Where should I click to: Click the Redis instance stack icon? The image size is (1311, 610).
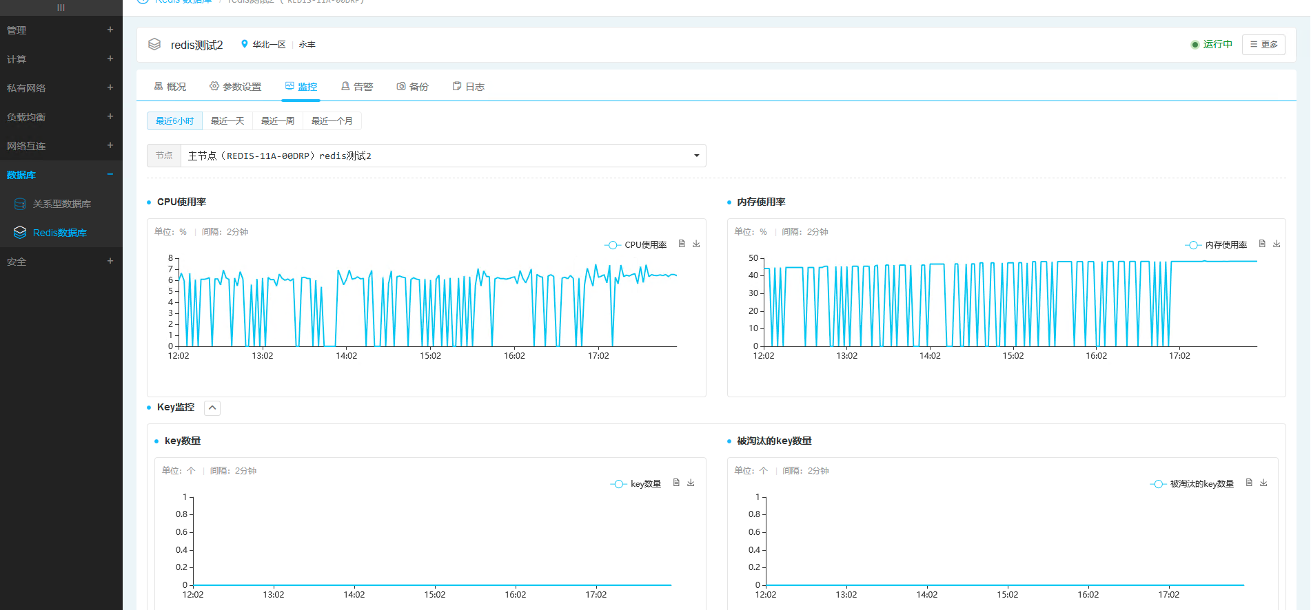154,45
